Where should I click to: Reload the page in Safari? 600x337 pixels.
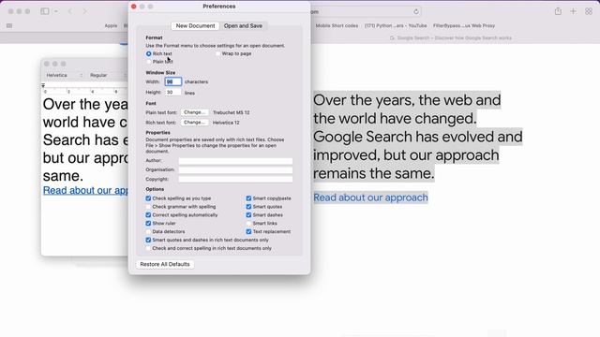pyautogui.click(x=416, y=11)
